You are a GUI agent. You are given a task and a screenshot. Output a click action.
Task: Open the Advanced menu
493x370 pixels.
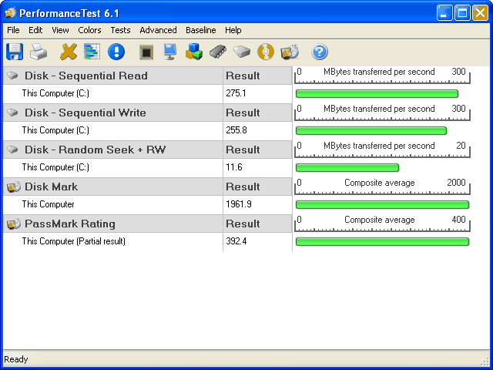(x=158, y=30)
